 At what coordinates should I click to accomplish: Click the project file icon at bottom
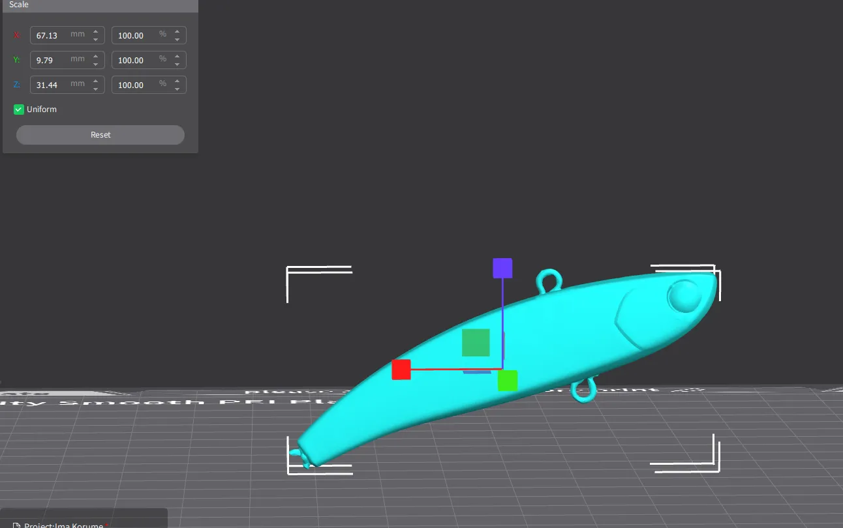[x=17, y=525]
